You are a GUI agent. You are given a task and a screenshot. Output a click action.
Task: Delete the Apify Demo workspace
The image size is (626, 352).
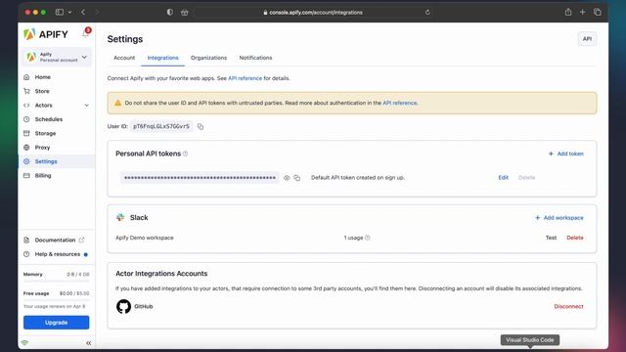(x=575, y=238)
